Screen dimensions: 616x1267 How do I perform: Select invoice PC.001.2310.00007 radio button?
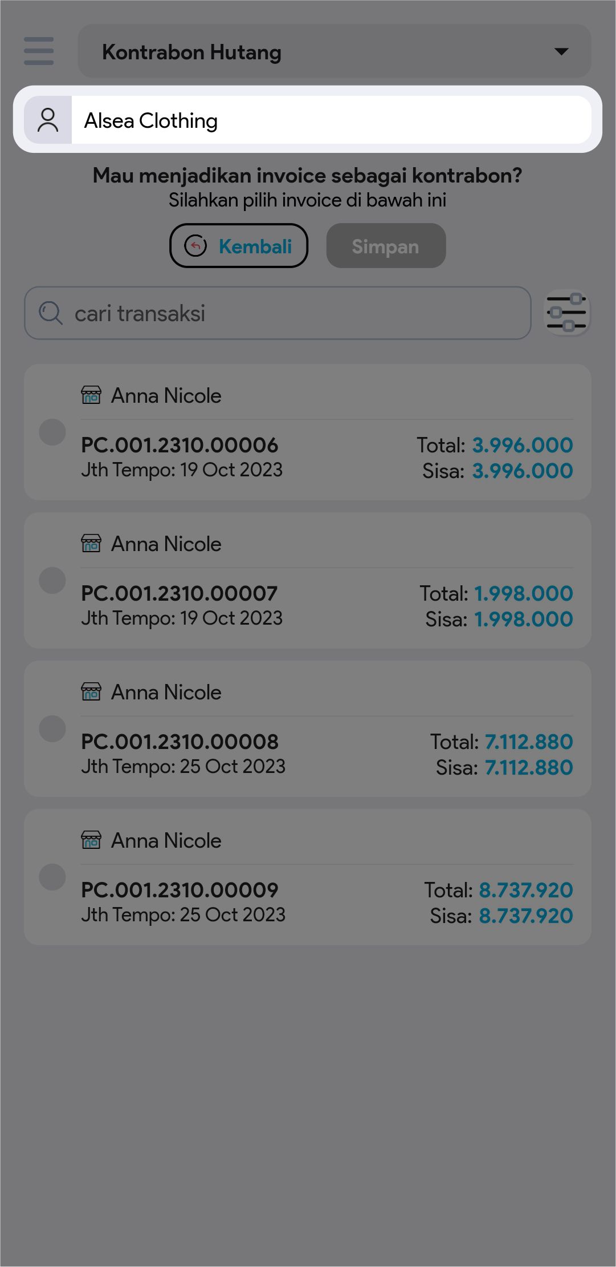pyautogui.click(x=52, y=580)
